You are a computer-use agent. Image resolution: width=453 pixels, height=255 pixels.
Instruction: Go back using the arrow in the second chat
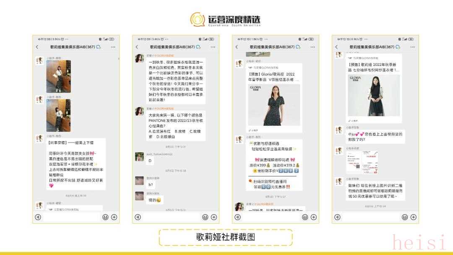137,47
